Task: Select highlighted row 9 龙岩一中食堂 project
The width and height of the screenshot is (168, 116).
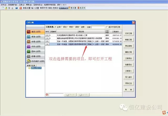Action: 83,44
